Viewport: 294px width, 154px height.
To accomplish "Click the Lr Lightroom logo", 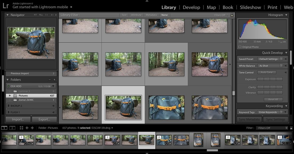I will (x=6, y=6).
